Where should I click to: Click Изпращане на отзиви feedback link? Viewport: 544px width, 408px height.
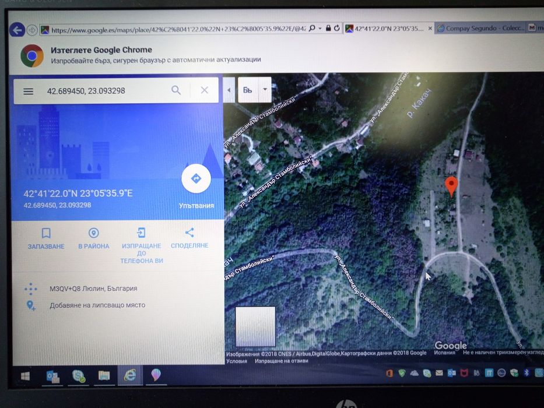coord(282,361)
